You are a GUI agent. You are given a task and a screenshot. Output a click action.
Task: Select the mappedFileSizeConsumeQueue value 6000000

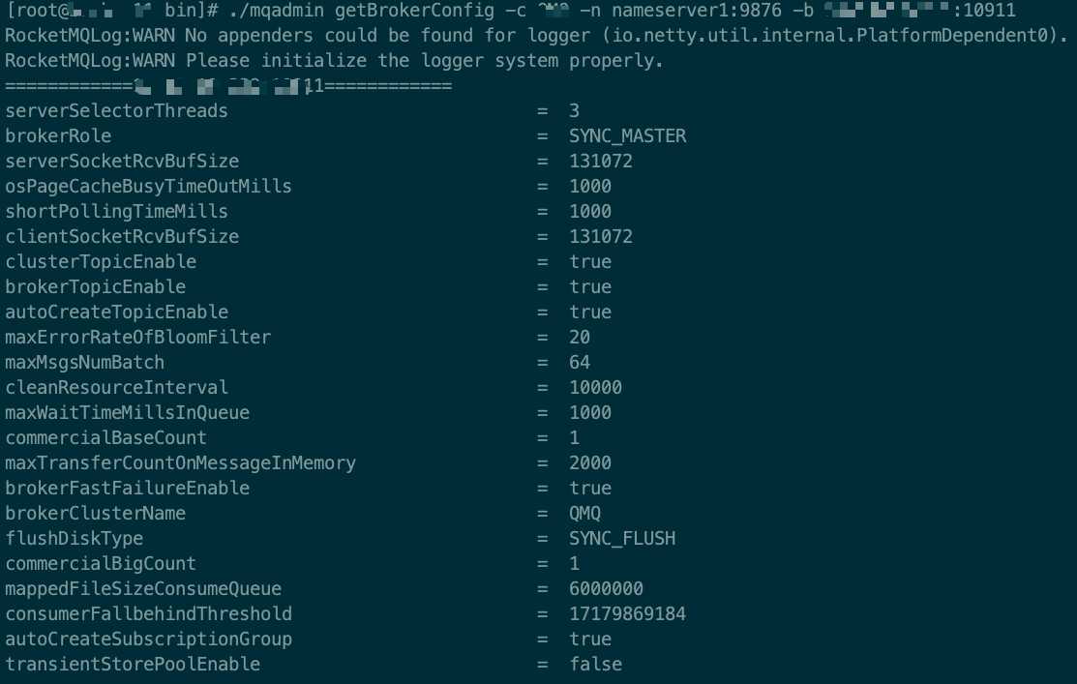click(x=606, y=588)
